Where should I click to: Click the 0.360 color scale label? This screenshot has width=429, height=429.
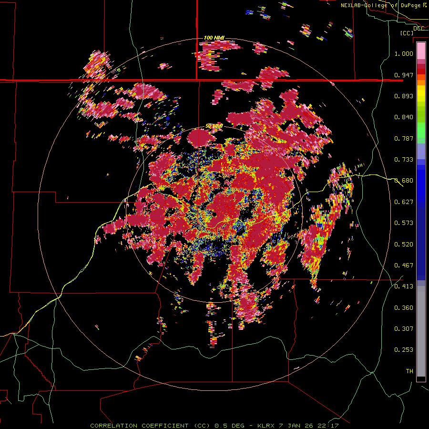[x=404, y=308]
